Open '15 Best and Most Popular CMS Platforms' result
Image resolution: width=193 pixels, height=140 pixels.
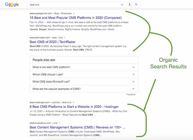pyautogui.click(x=76, y=18)
